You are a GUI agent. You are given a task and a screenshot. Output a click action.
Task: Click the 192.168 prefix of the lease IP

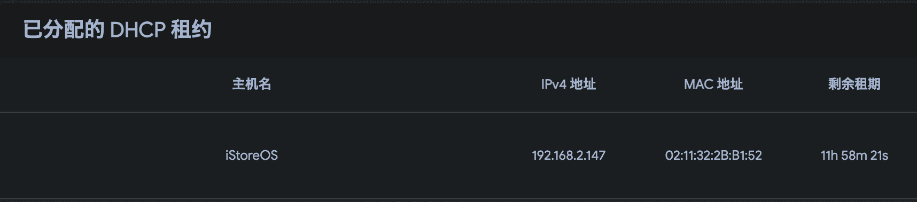tap(551, 156)
